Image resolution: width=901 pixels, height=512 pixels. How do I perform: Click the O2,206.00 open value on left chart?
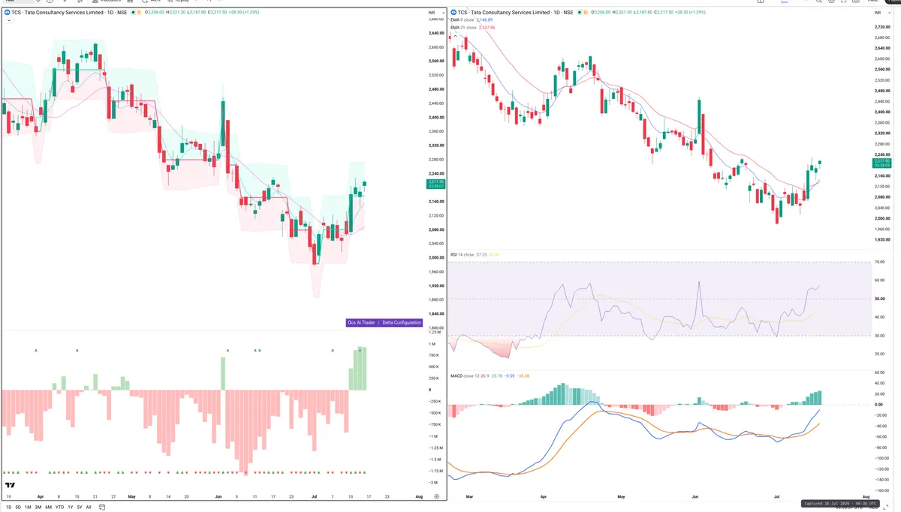(154, 13)
